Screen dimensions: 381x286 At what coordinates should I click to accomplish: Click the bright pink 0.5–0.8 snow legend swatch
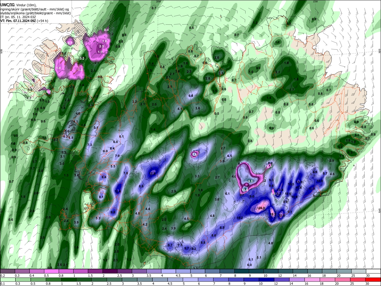[51, 271]
